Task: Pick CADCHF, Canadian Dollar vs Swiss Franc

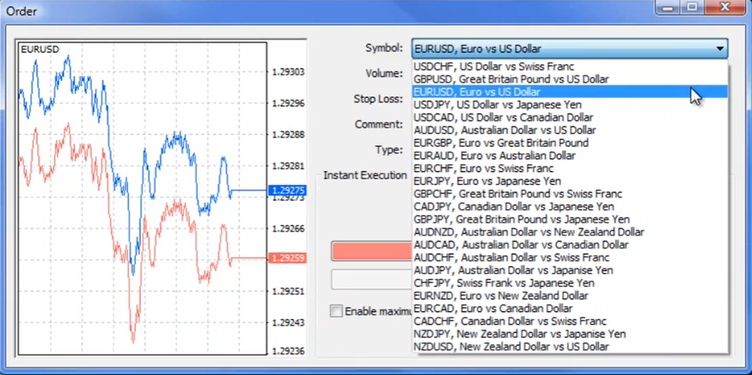Action: pos(570,321)
